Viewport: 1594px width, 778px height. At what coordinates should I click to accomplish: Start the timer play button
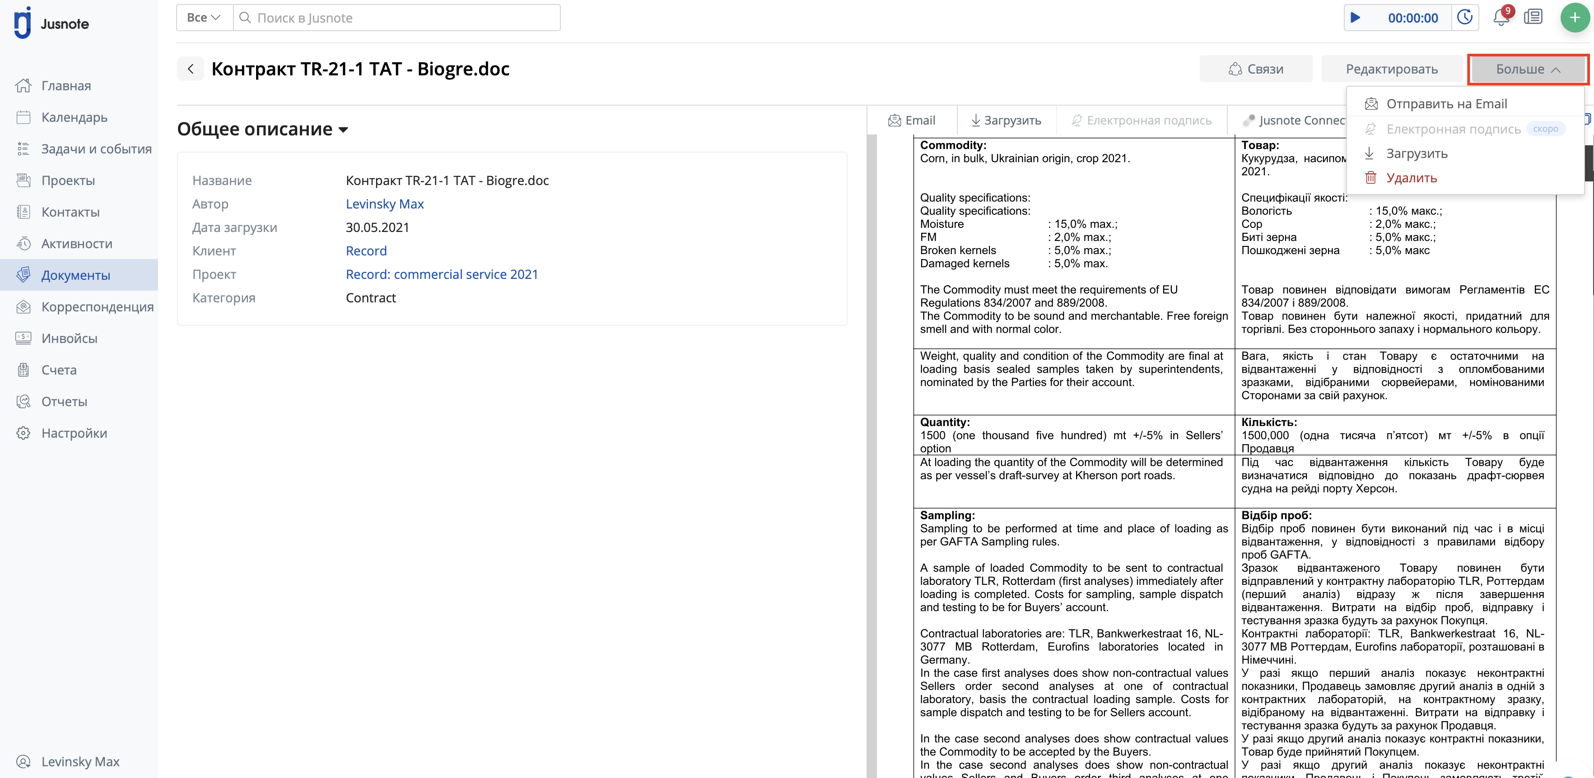tap(1355, 17)
